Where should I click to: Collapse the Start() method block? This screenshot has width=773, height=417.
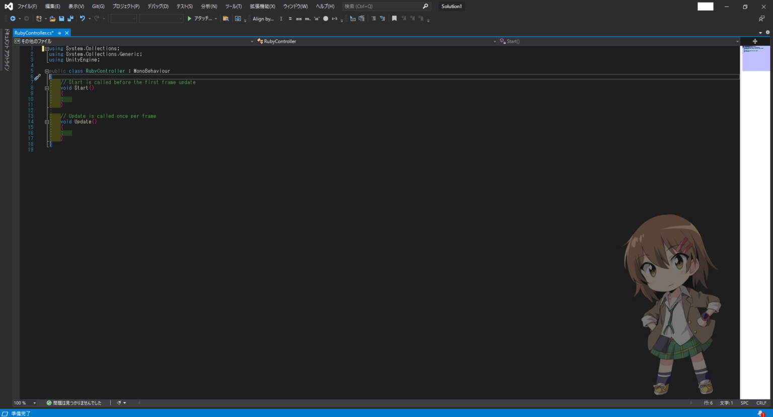pyautogui.click(x=47, y=88)
